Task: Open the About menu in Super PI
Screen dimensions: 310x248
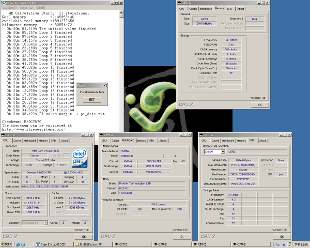Action: [x=26, y=8]
